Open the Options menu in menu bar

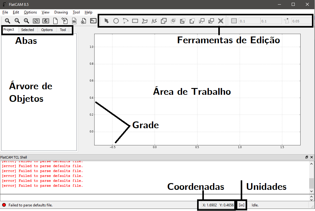30,12
